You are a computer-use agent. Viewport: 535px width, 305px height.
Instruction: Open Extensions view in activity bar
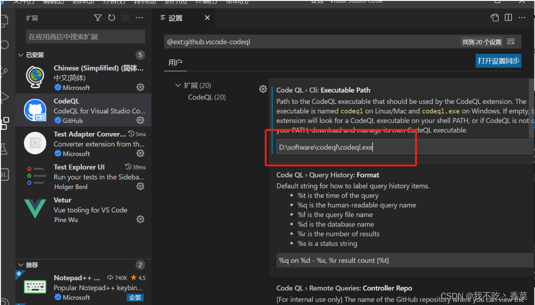click(5, 123)
